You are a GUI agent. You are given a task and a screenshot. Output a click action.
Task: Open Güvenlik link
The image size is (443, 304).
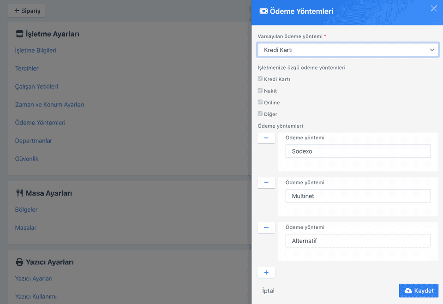click(x=27, y=159)
